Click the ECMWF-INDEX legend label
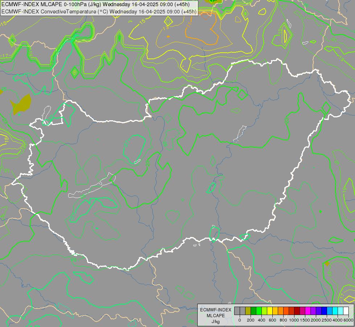 216,310
